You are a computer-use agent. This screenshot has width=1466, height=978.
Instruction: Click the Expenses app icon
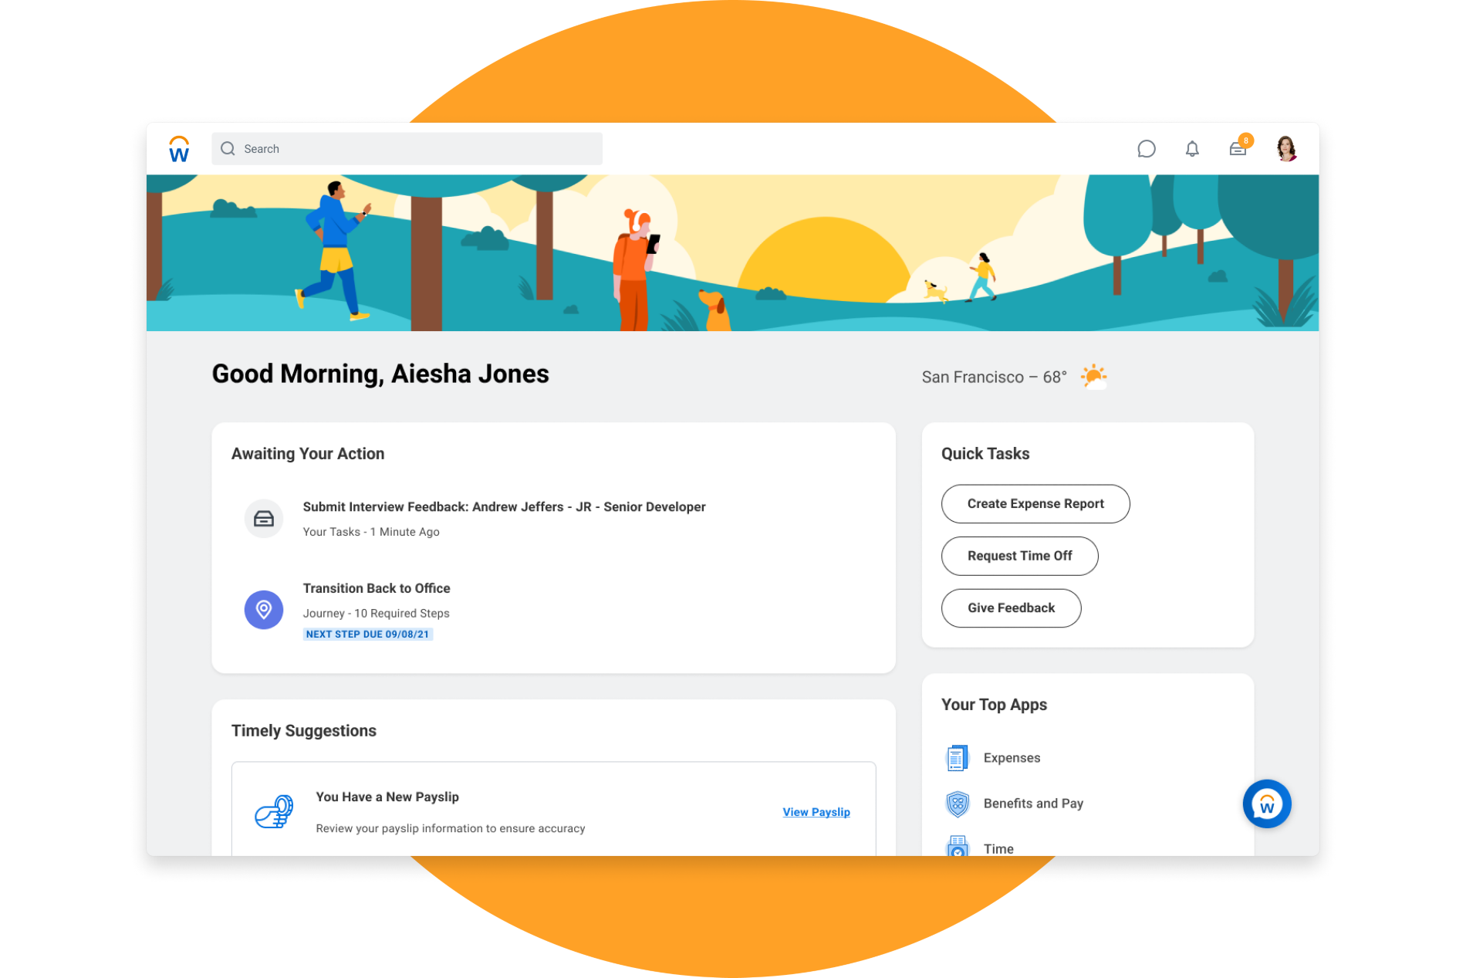(x=957, y=758)
